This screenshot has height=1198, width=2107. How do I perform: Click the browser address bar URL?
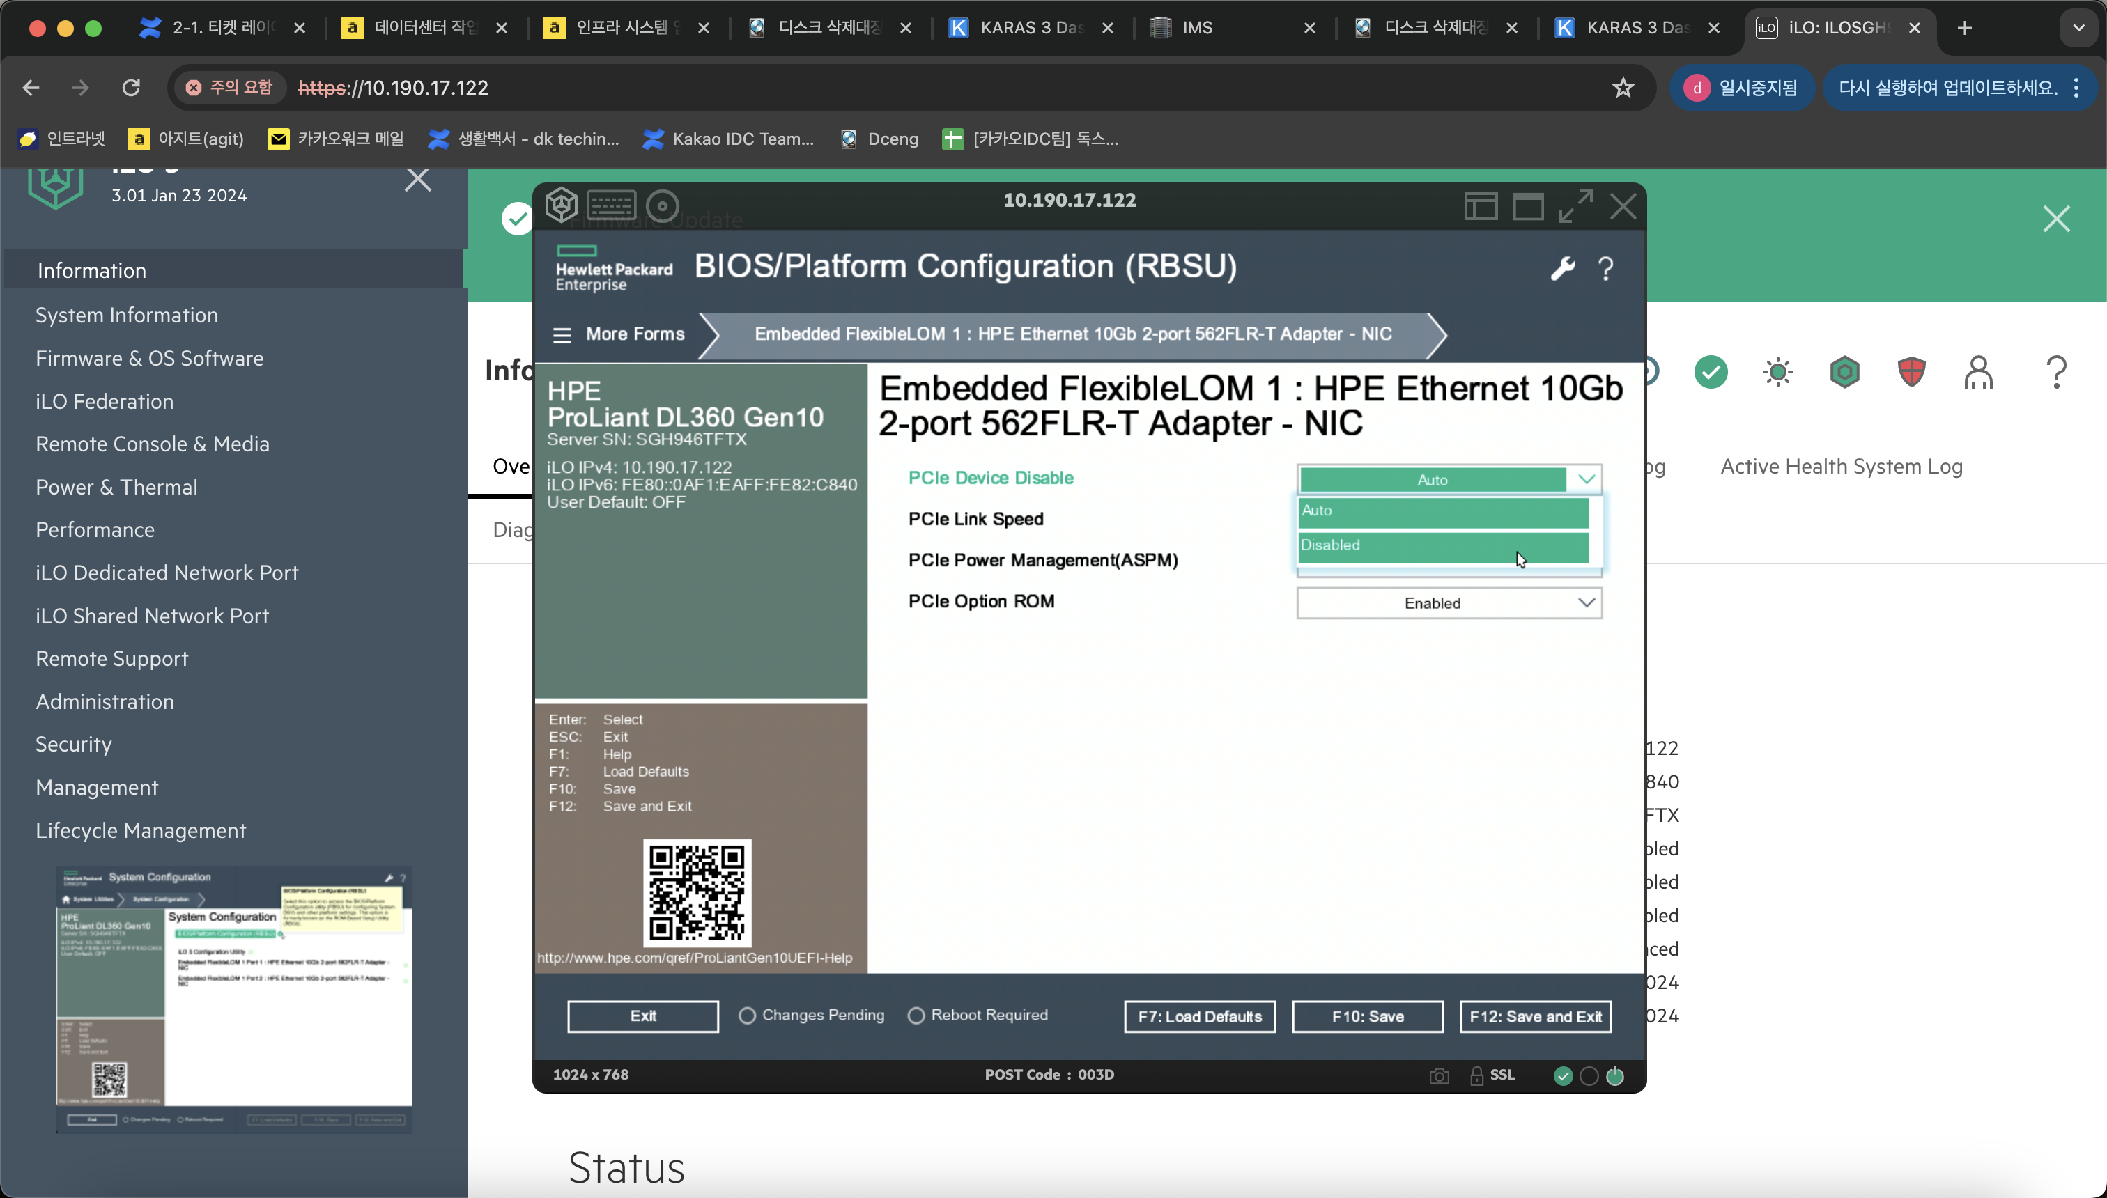click(392, 87)
